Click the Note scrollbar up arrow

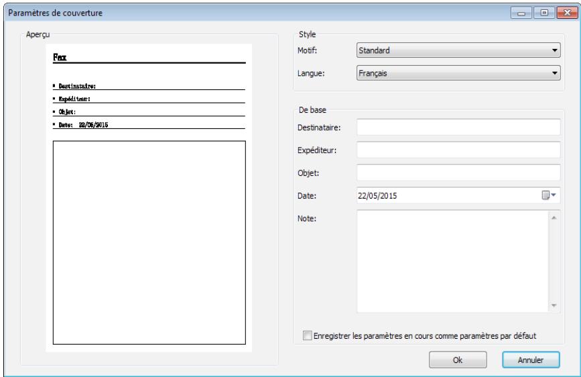[554, 218]
